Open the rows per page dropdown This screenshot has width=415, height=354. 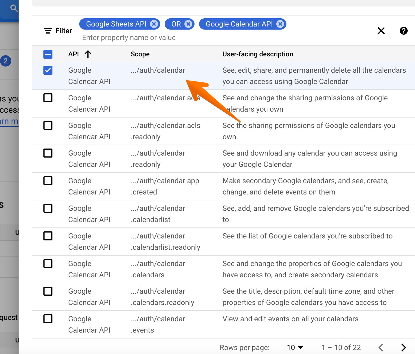[x=295, y=348]
